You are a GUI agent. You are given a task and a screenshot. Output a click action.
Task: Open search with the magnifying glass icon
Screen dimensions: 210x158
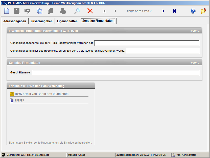tap(77, 11)
